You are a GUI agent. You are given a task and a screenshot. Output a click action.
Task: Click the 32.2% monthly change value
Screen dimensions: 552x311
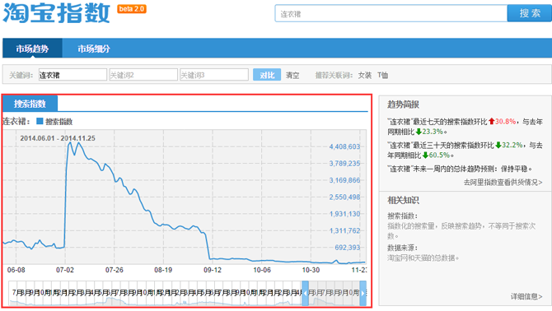[x=512, y=145]
